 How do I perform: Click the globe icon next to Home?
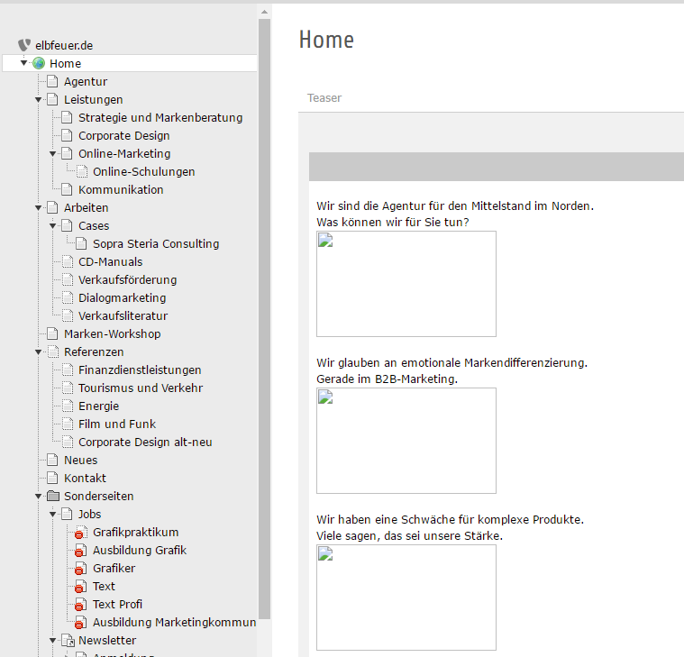coord(39,64)
